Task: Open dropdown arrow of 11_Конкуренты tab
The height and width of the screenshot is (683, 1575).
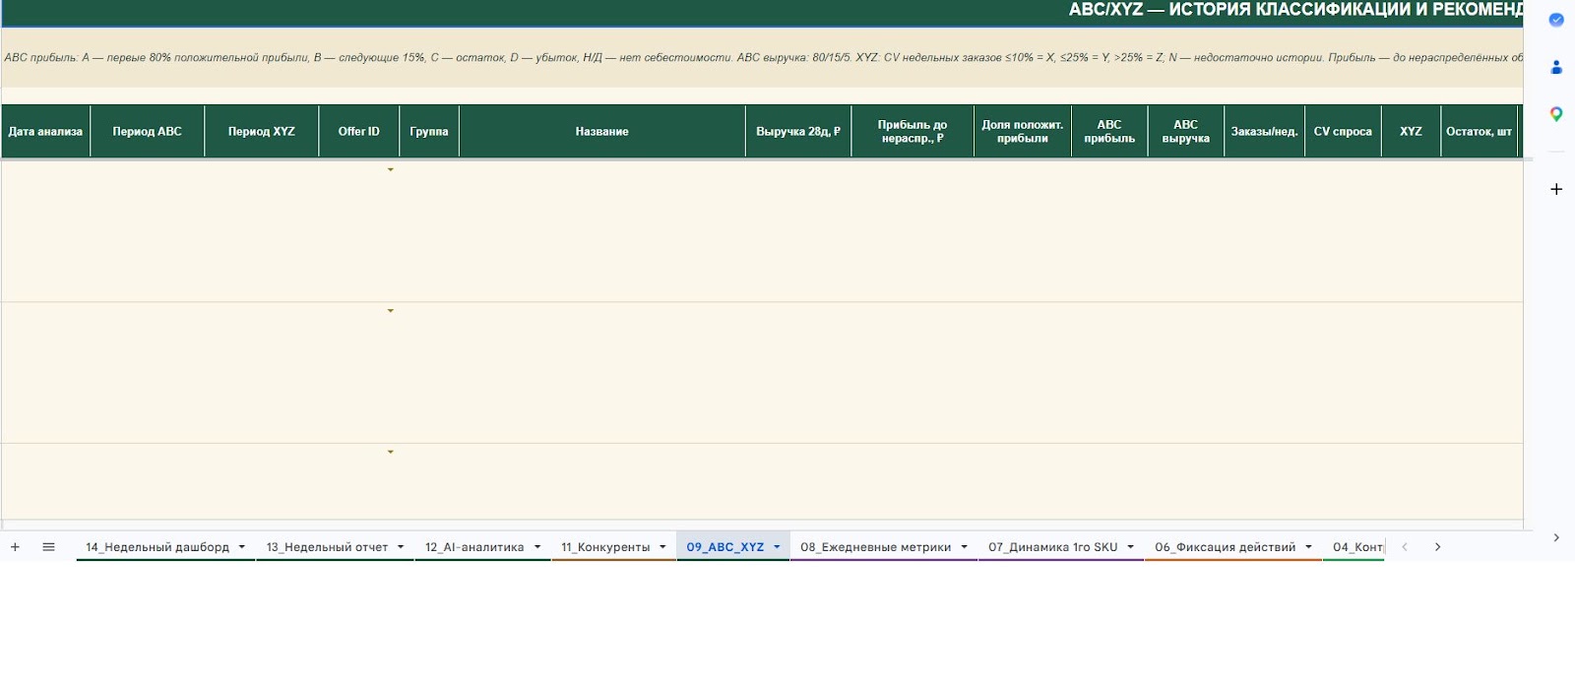Action: point(662,547)
